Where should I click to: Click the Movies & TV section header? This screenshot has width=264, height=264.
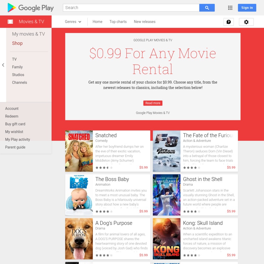pos(26,21)
